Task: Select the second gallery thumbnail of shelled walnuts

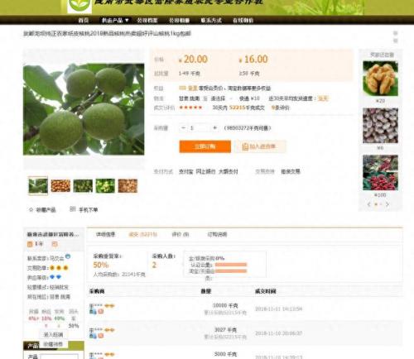Action: [x=60, y=185]
